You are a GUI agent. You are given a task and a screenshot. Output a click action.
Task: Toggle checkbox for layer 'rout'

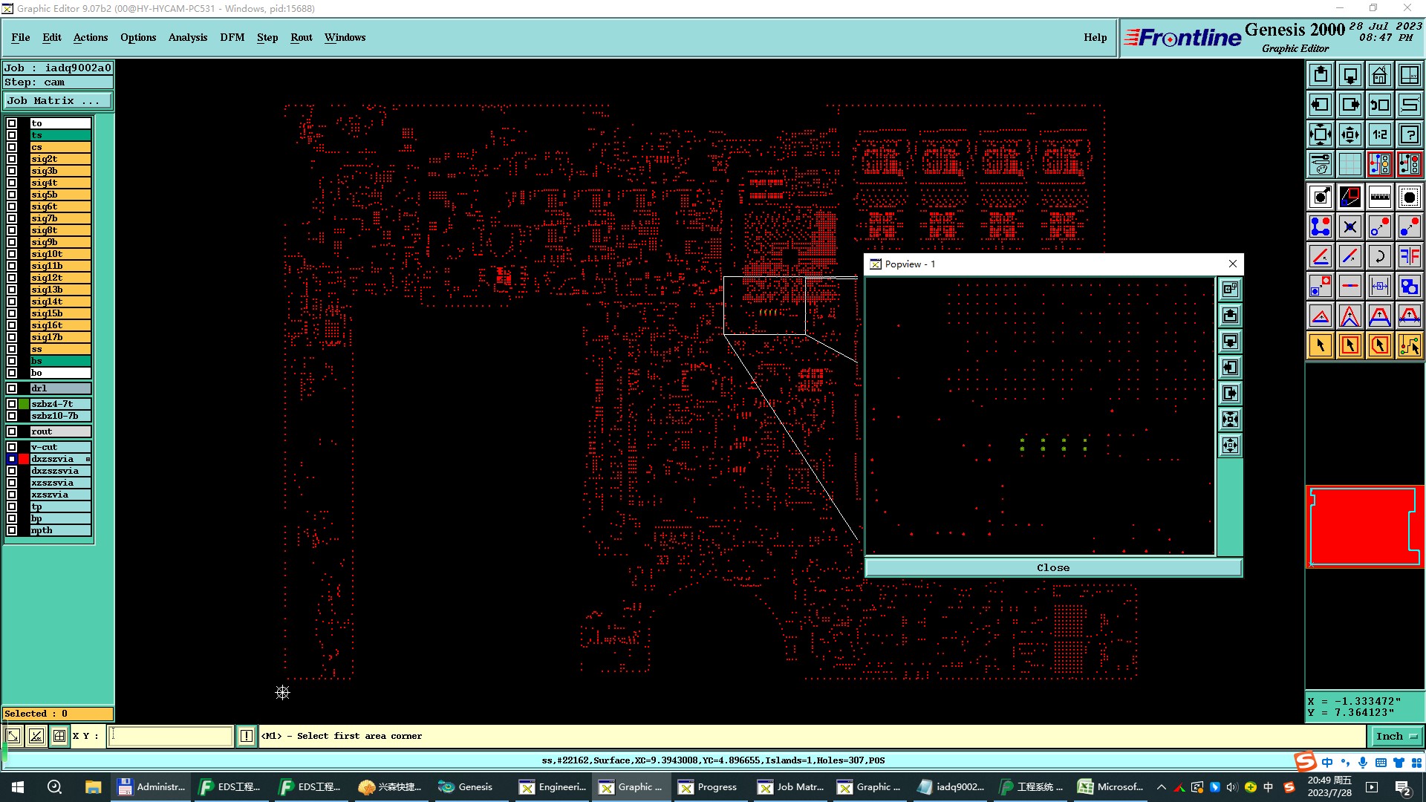(12, 431)
